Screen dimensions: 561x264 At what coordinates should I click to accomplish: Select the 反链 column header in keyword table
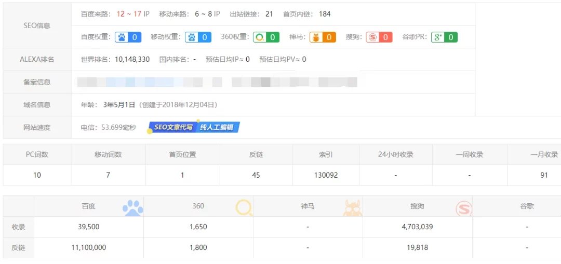coord(256,154)
